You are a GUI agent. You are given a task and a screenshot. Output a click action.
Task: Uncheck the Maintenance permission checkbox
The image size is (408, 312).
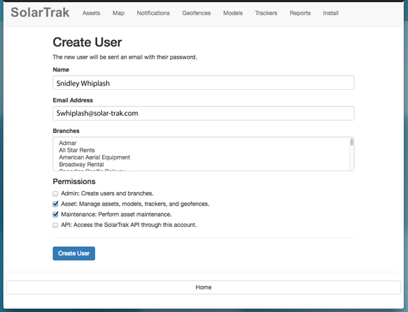coord(55,215)
